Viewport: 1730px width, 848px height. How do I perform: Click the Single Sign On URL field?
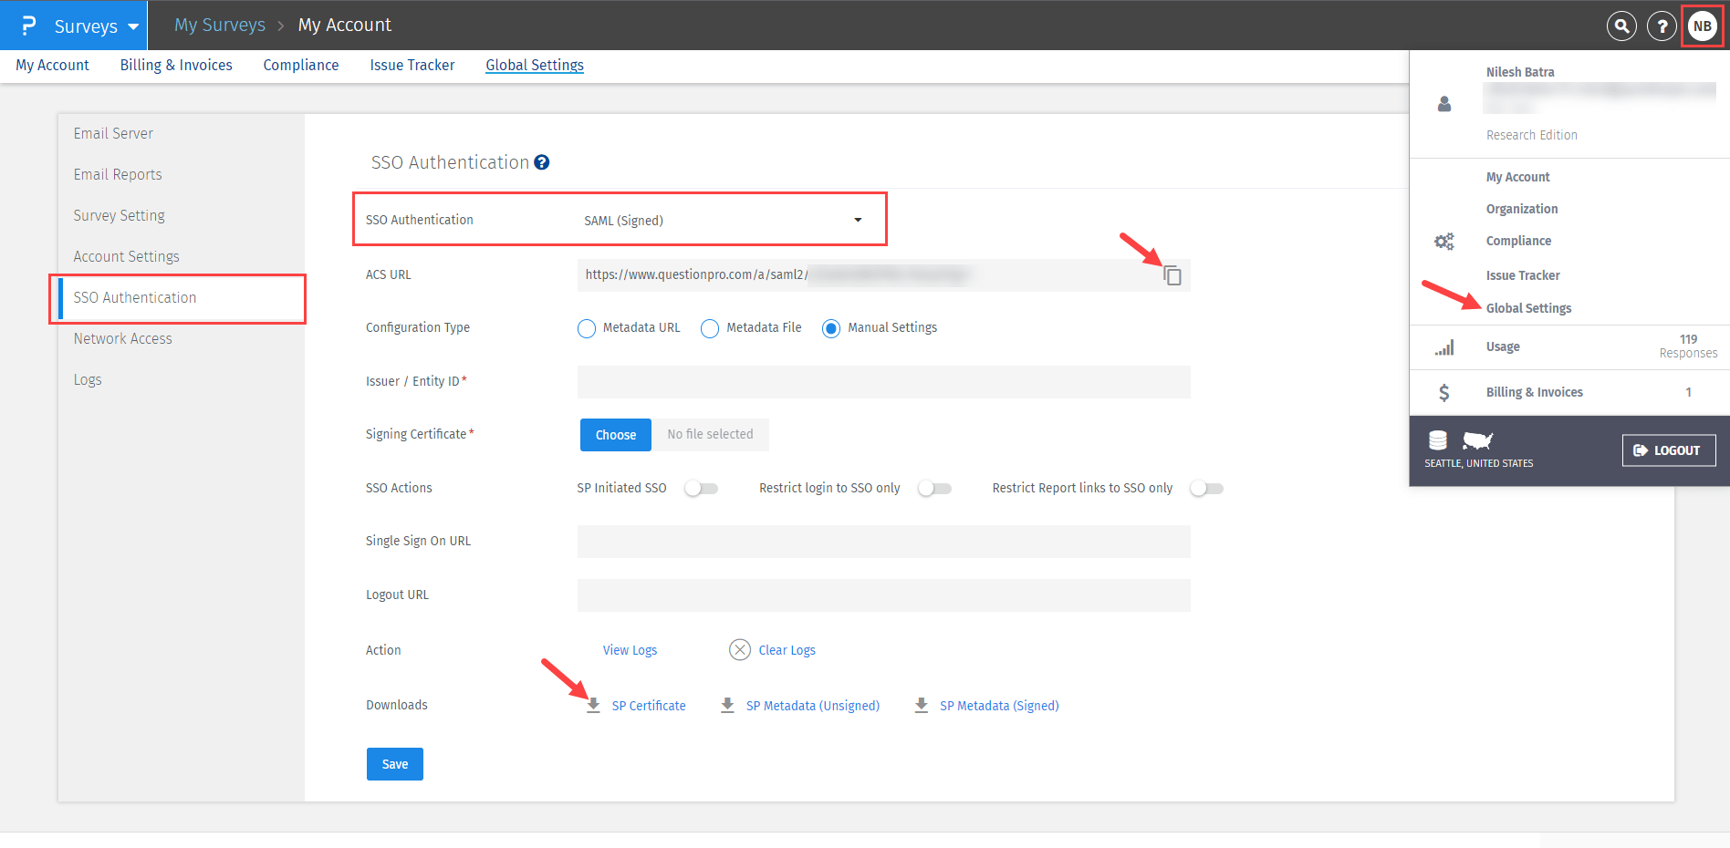click(x=884, y=542)
